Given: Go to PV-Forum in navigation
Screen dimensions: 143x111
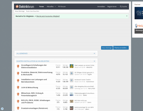Looking at the screenshot, I should point(62,7).
